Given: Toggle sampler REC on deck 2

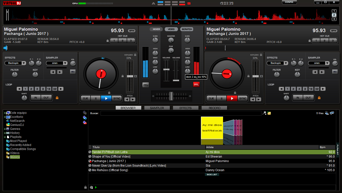Looking at the screenshot, I should click(335, 72).
